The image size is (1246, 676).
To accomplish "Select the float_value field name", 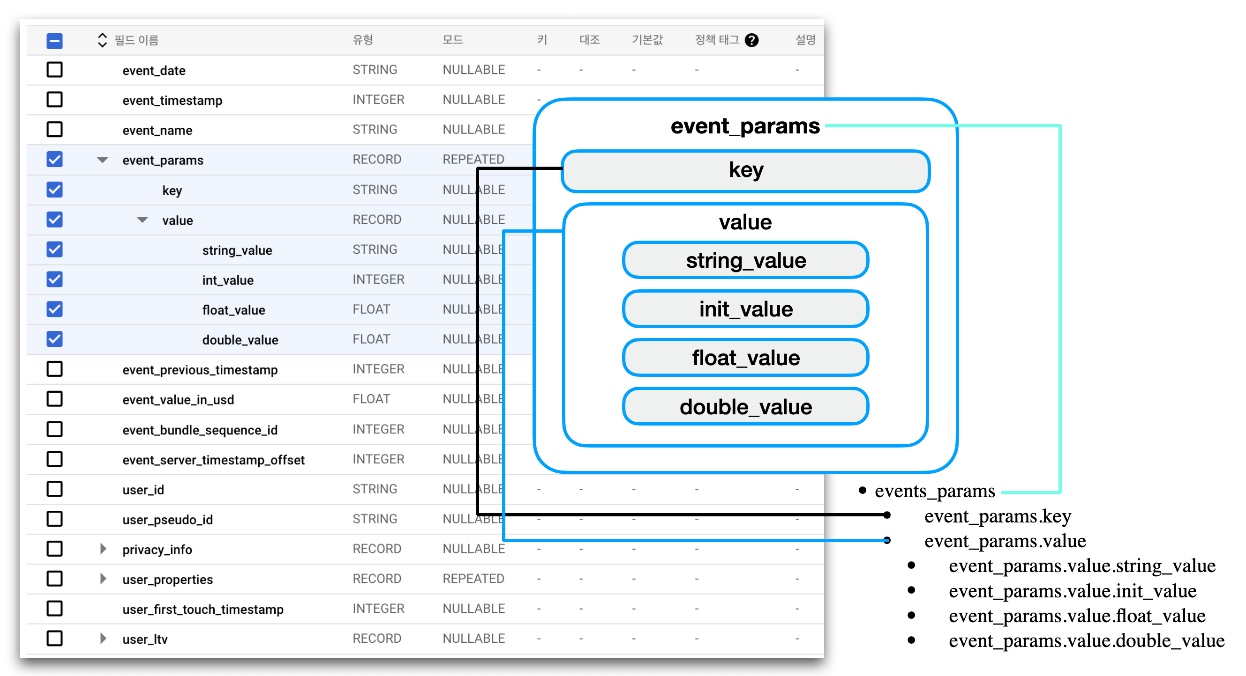I will click(x=233, y=310).
